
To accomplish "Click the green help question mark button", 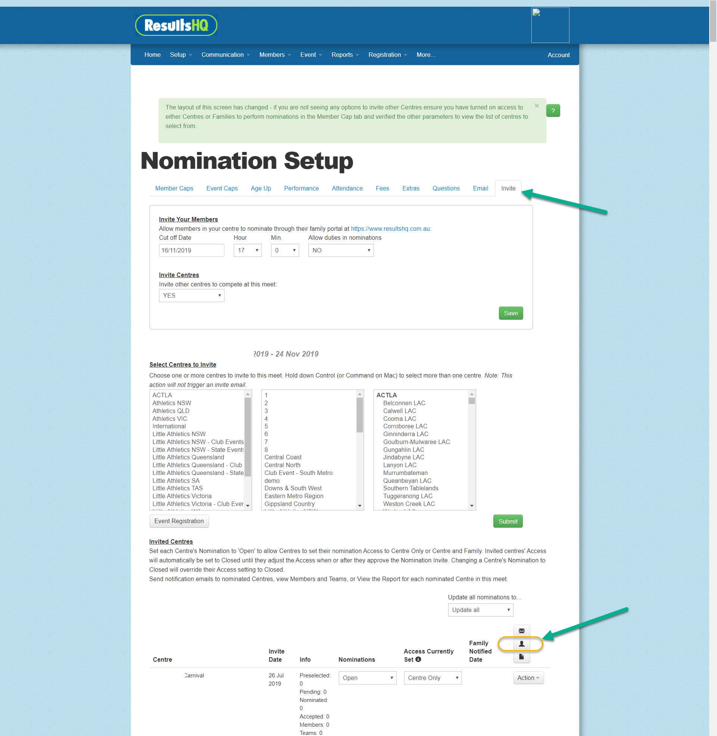I will (553, 111).
